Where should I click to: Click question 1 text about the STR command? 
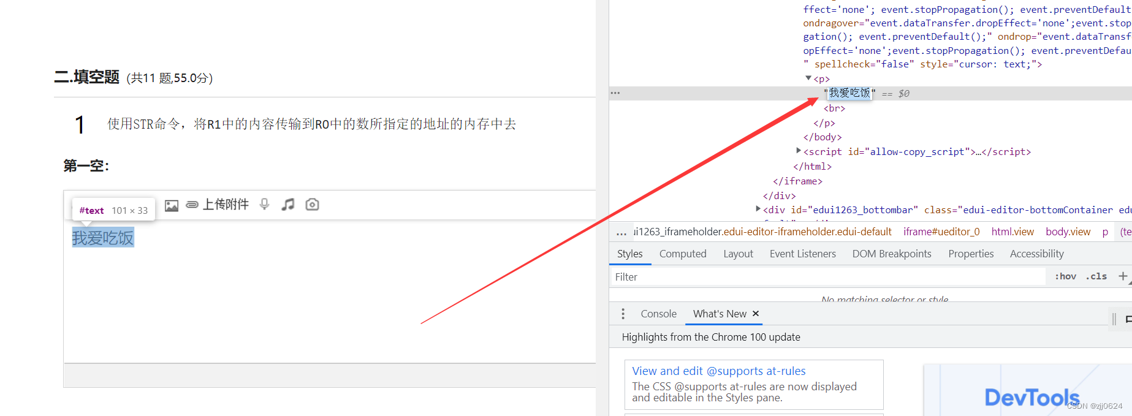(x=312, y=124)
